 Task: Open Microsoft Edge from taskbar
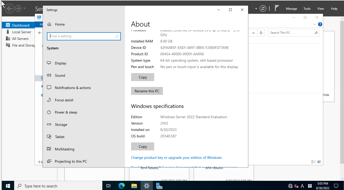tap(121, 186)
